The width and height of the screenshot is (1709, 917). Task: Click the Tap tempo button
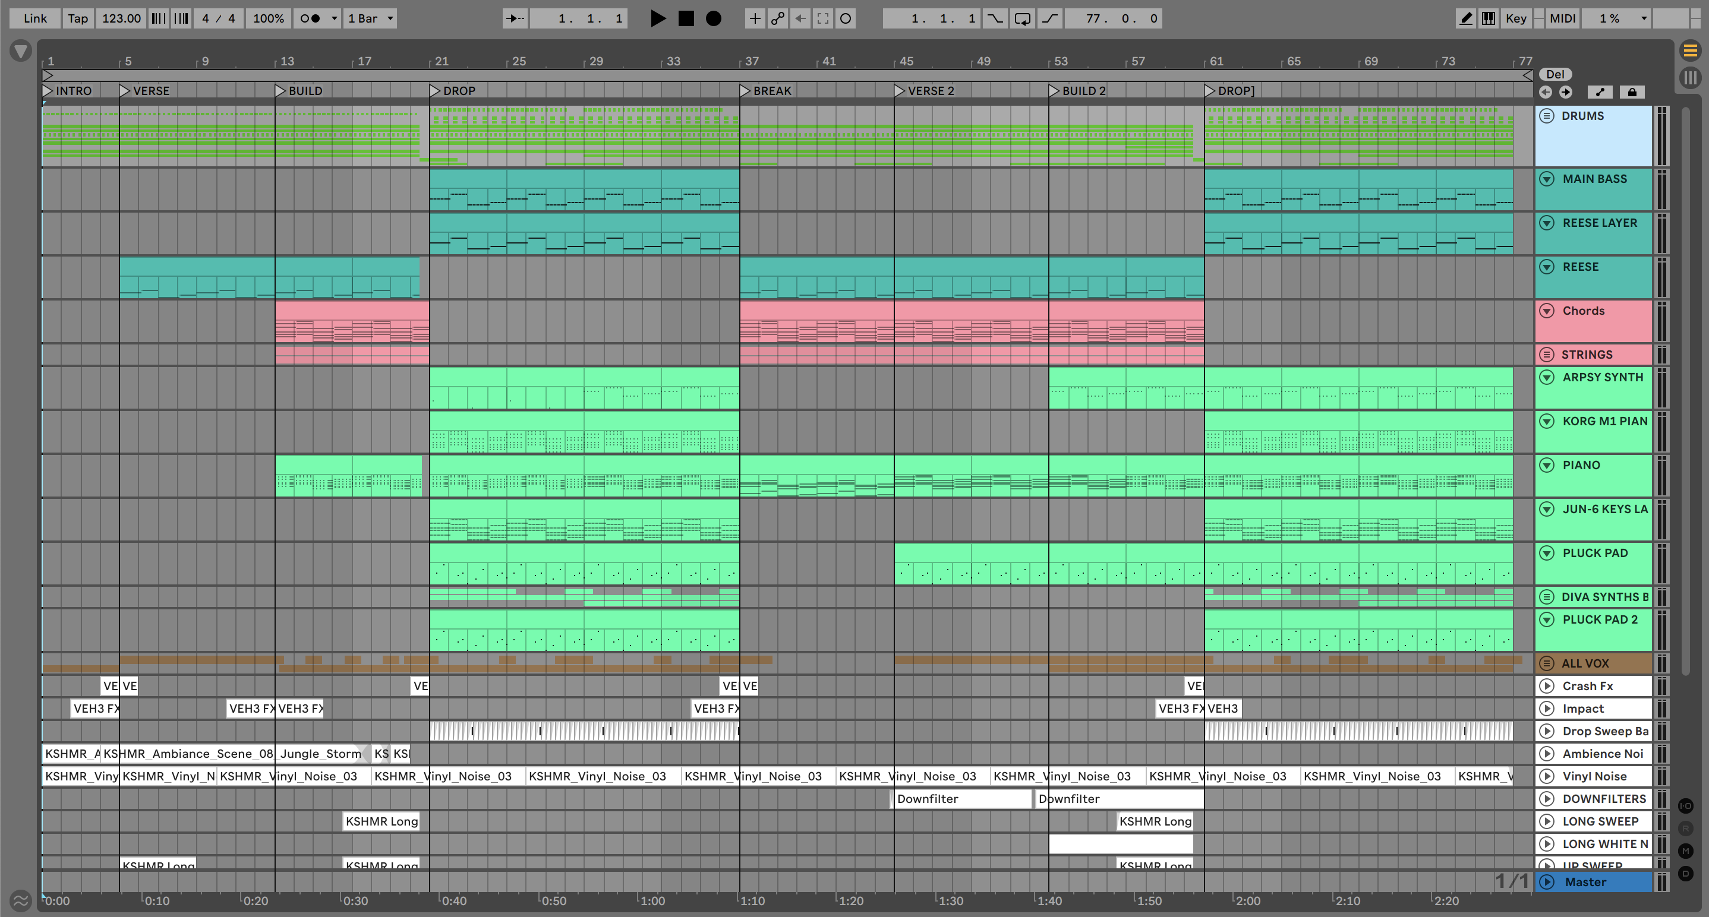tap(78, 18)
